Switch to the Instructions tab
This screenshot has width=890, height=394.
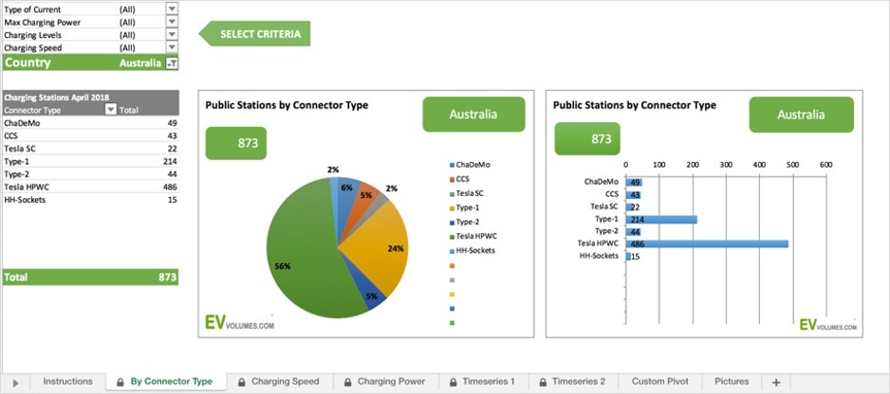(67, 382)
